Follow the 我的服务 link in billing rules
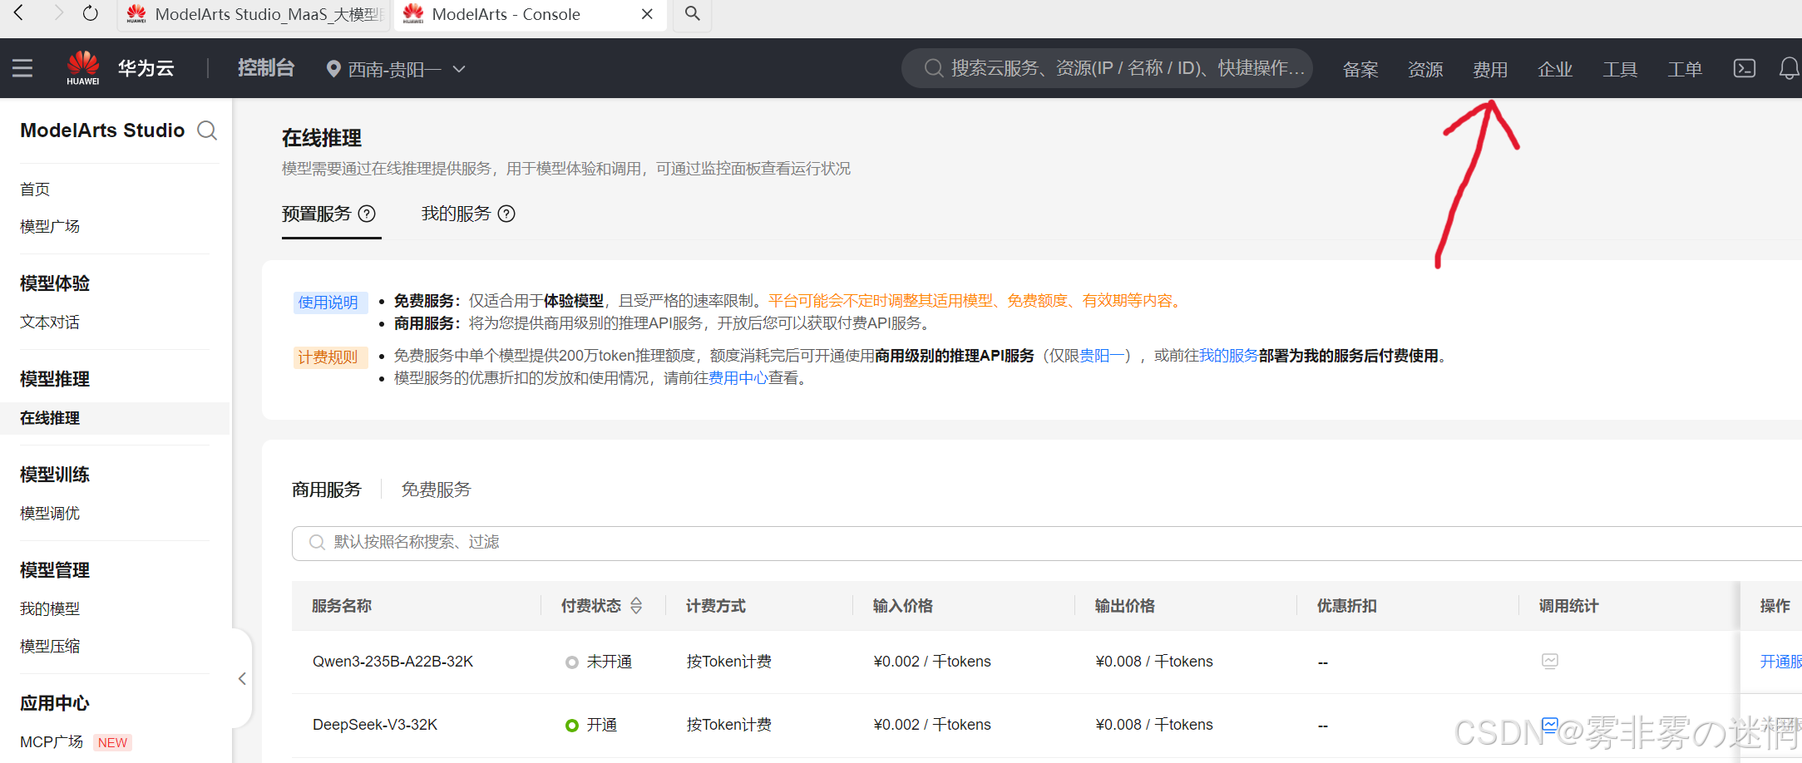Viewport: 1802px width, 763px height. (1228, 356)
